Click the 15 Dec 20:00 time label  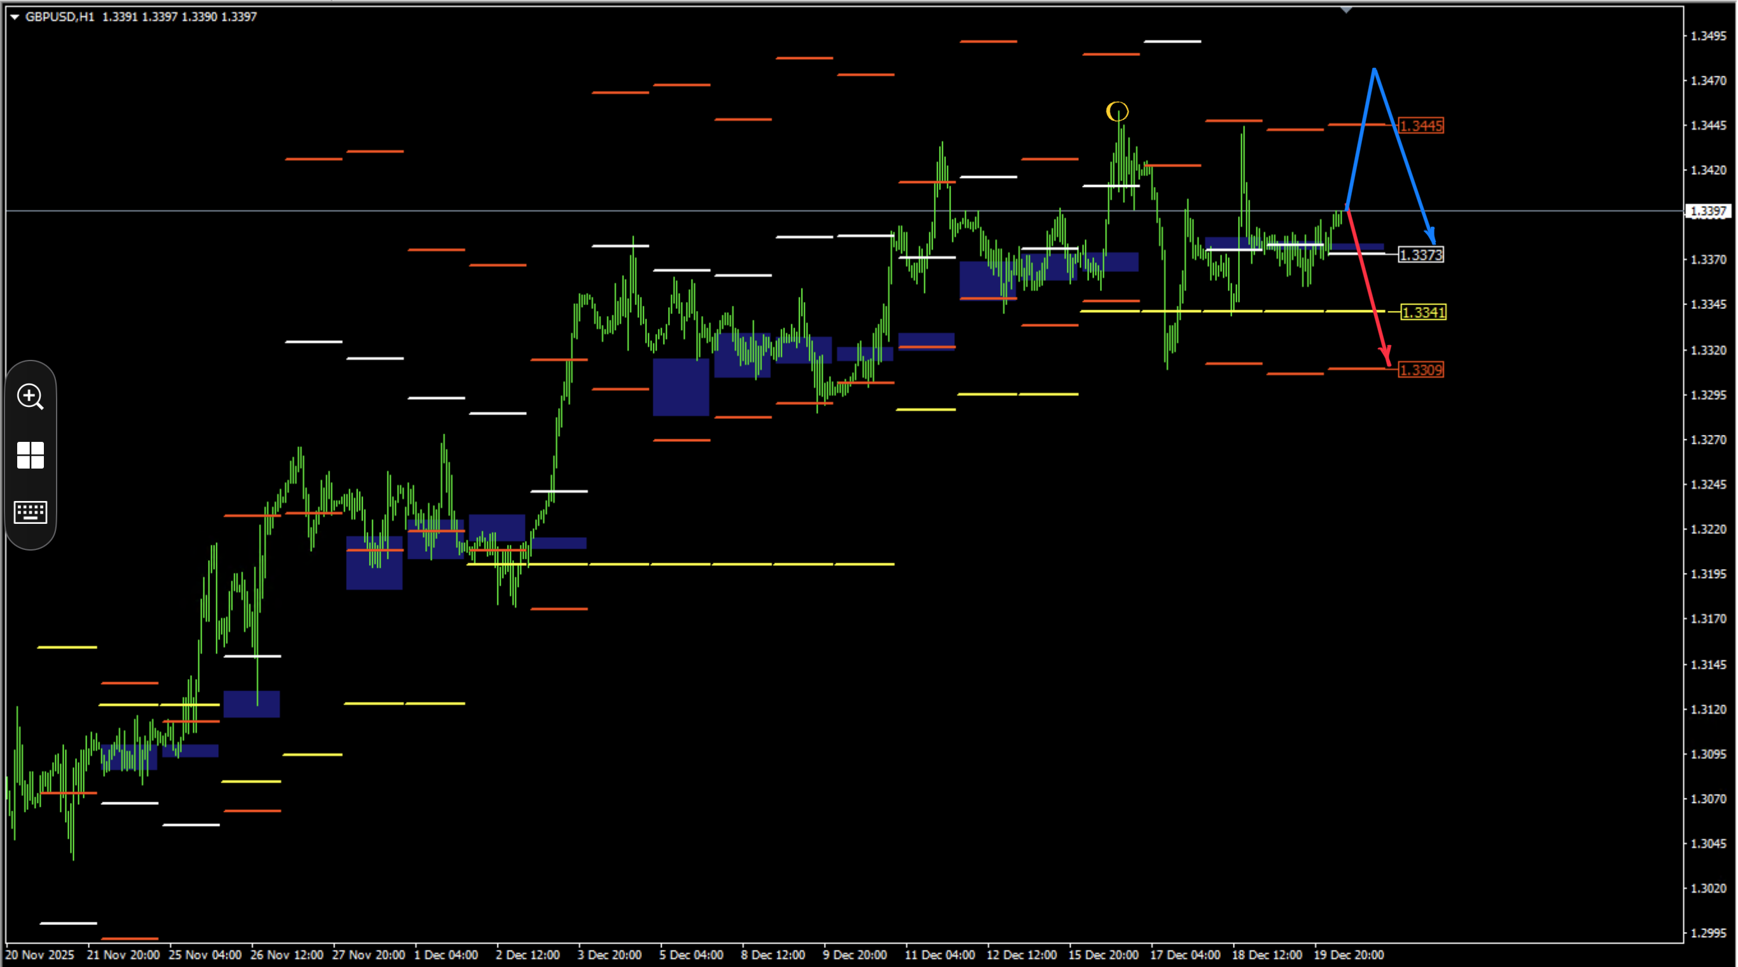coord(1104,955)
